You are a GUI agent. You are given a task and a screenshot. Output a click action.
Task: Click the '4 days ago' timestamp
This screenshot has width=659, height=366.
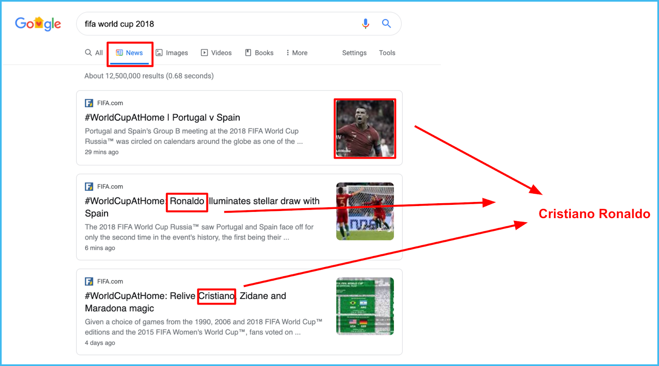tap(100, 343)
